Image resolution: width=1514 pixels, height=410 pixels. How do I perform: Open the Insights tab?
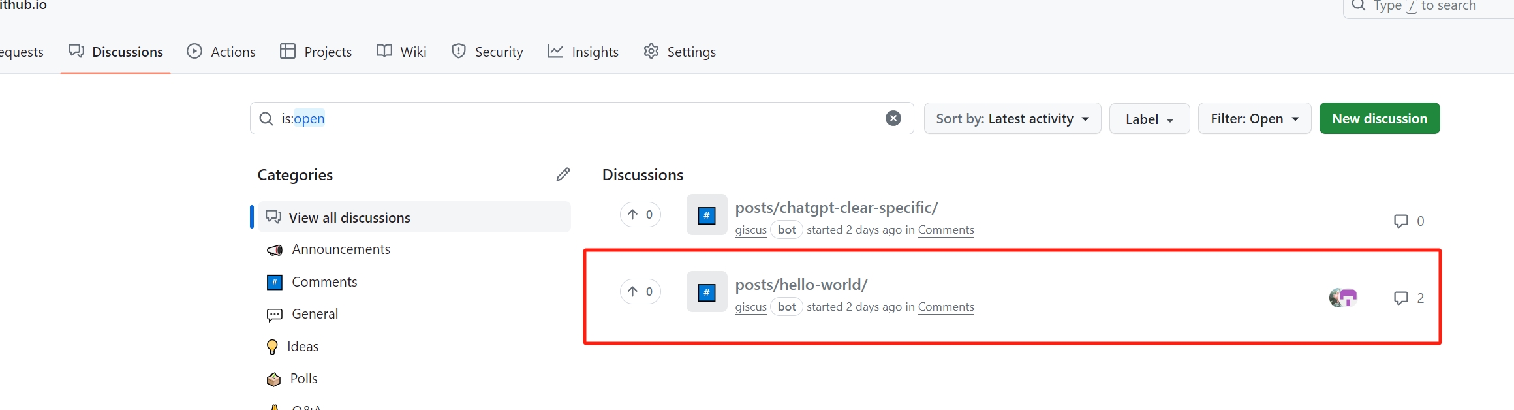click(583, 52)
